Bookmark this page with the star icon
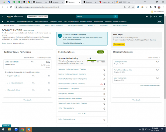 [x=133, y=7]
